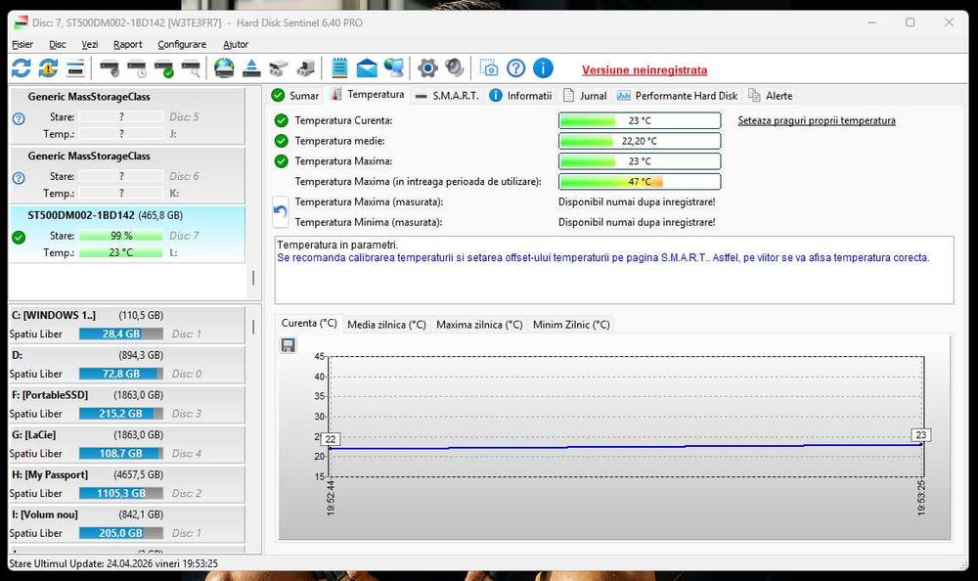Click the disk icon with magnifying glass

pyautogui.click(x=191, y=68)
